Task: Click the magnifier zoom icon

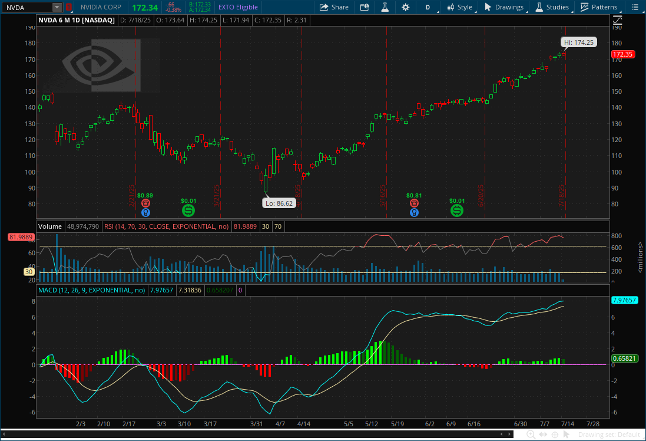Action: coord(531,435)
